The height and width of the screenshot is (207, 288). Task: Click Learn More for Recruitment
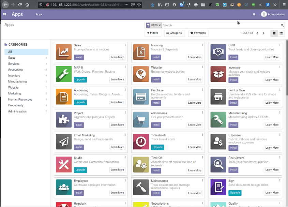tap(272, 170)
